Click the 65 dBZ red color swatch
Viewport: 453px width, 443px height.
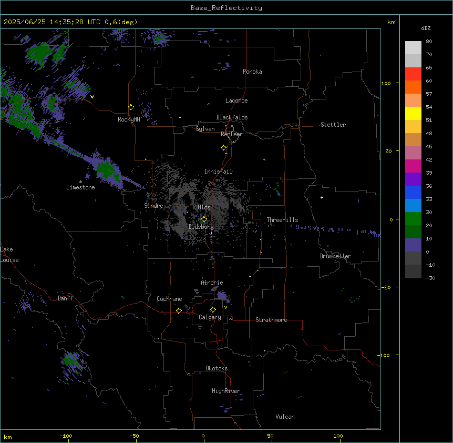(x=413, y=74)
